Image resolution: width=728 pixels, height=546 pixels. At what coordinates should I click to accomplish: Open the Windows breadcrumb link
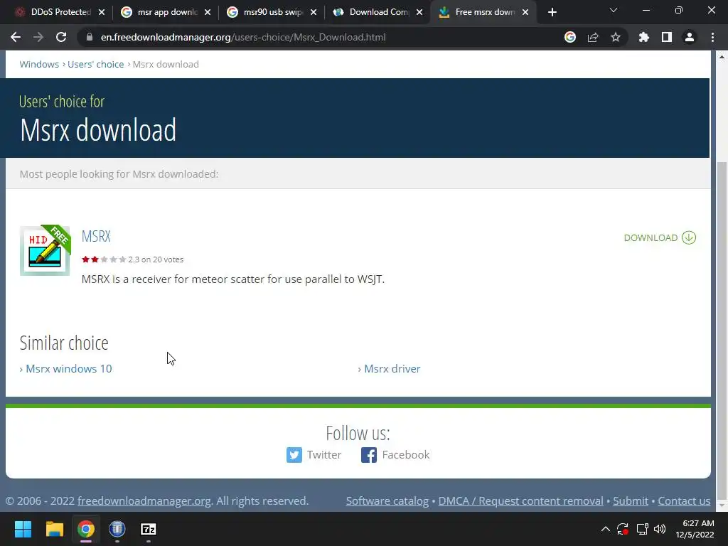pyautogui.click(x=39, y=64)
